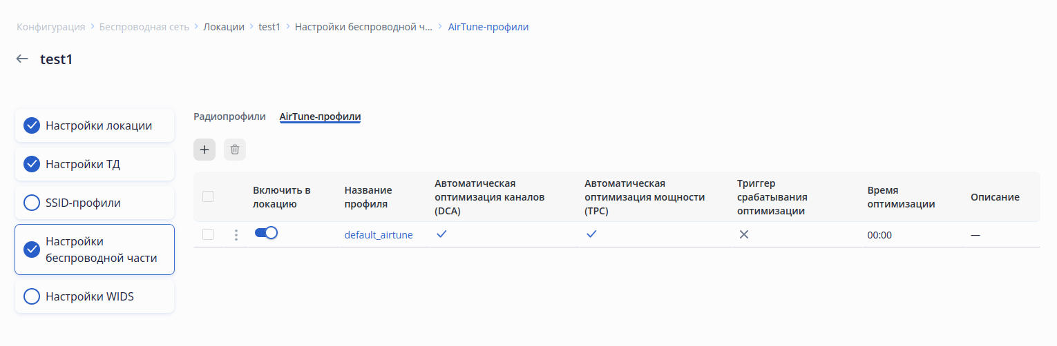Click the DCA checkmark in default_airtune row
1057x346 pixels.
442,234
